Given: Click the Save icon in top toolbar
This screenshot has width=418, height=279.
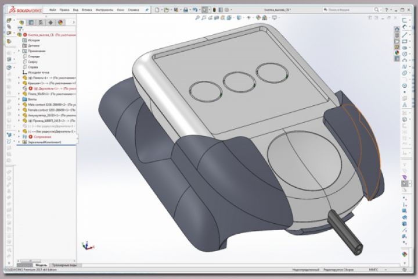Looking at the screenshot, I should tap(176, 10).
